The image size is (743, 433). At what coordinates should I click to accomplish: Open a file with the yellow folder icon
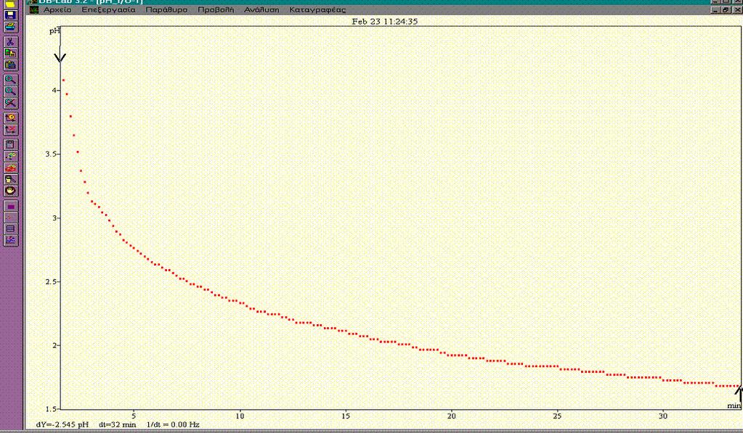[x=10, y=4]
